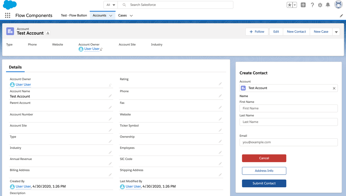
Task: Open the Account Owner User User link
Action: point(23,84)
